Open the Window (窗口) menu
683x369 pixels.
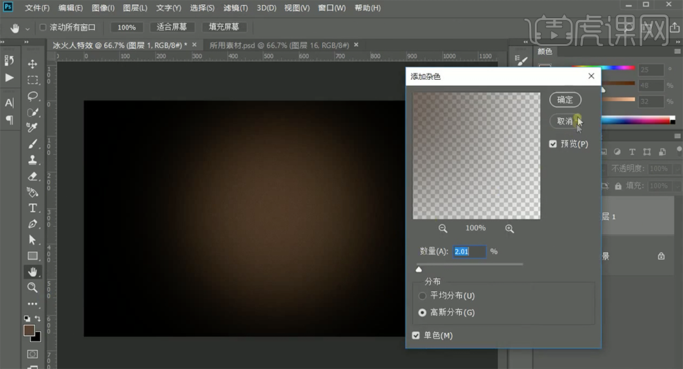click(x=332, y=8)
